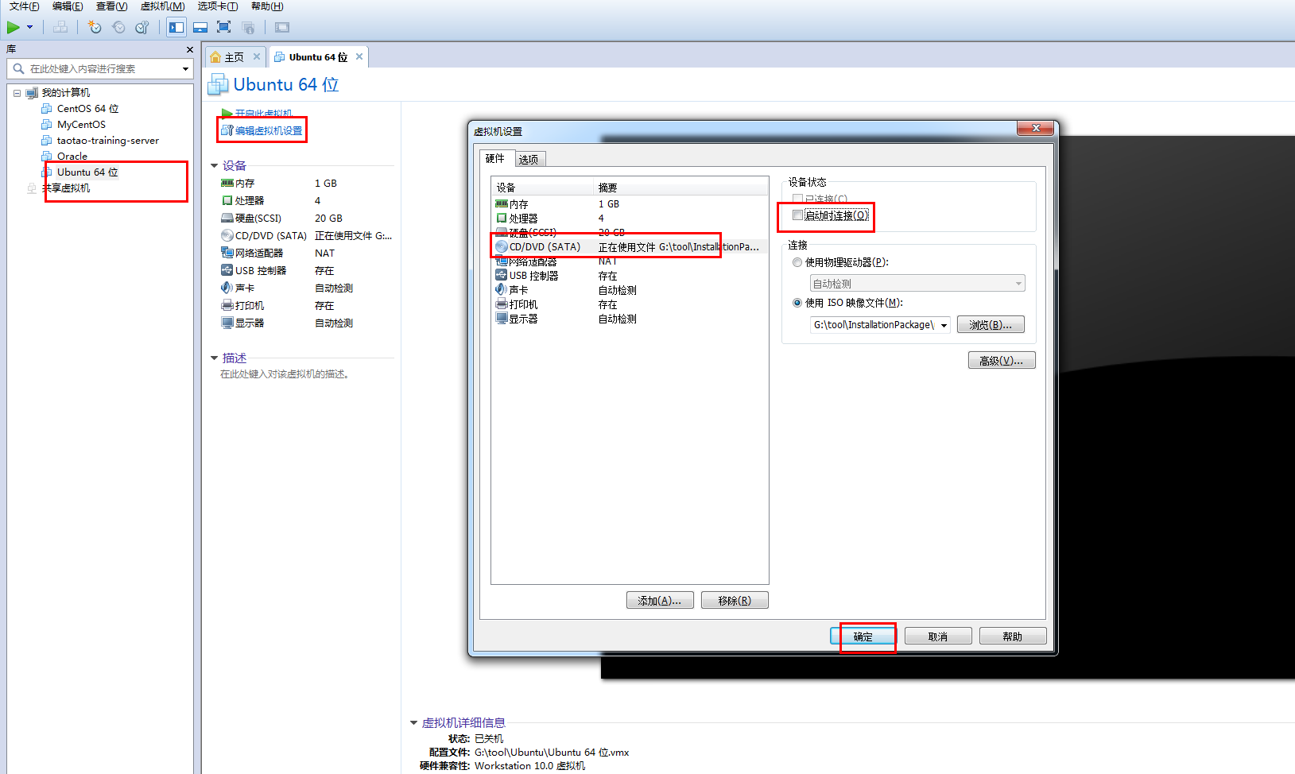The image size is (1295, 774).
Task: Click the console view toolbar icon
Action: coord(282,27)
